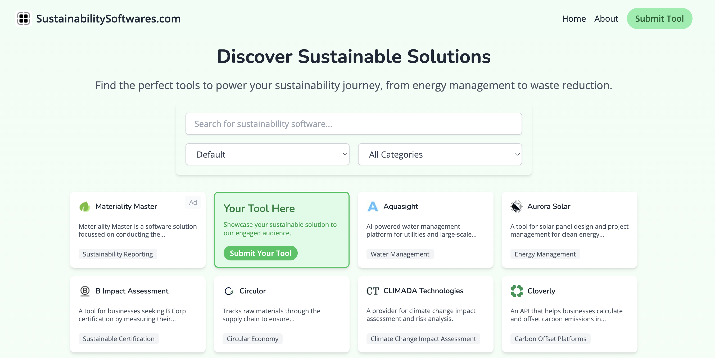Click the CLIMADA Technologies CT logo
The height and width of the screenshot is (358, 715).
pos(373,291)
